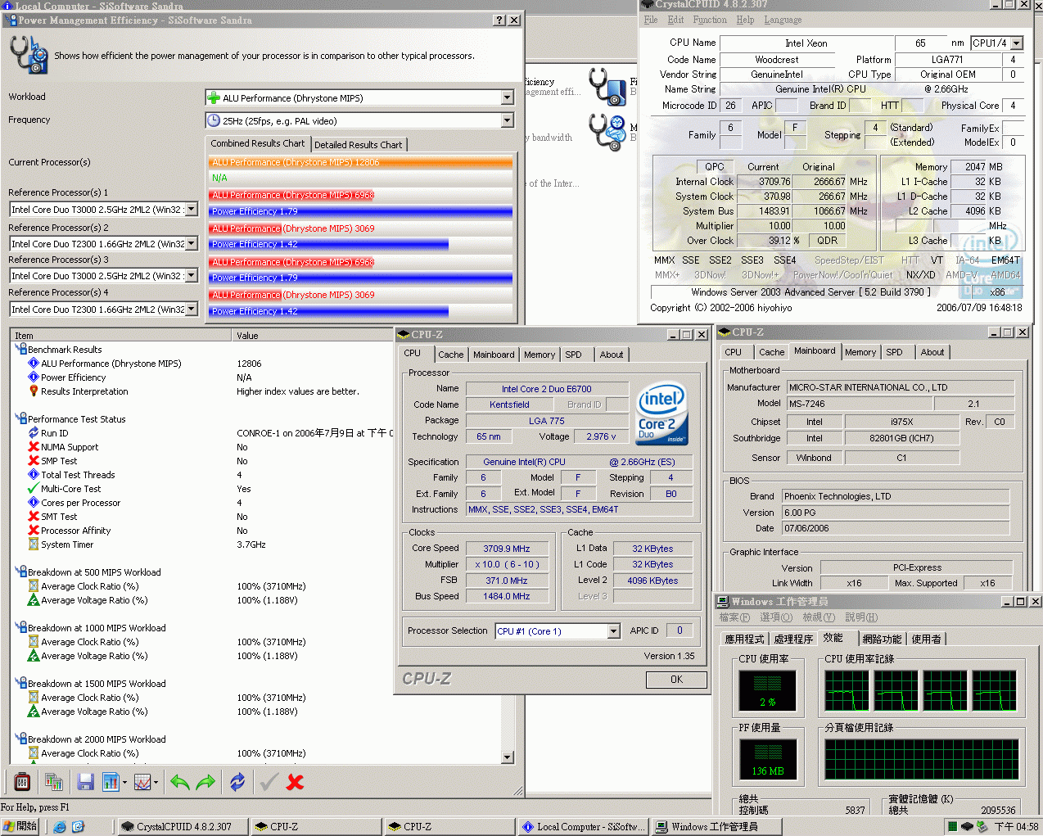This screenshot has height=836, width=1043.
Task: Click the green CPU meter tray icon
Action: 951,827
